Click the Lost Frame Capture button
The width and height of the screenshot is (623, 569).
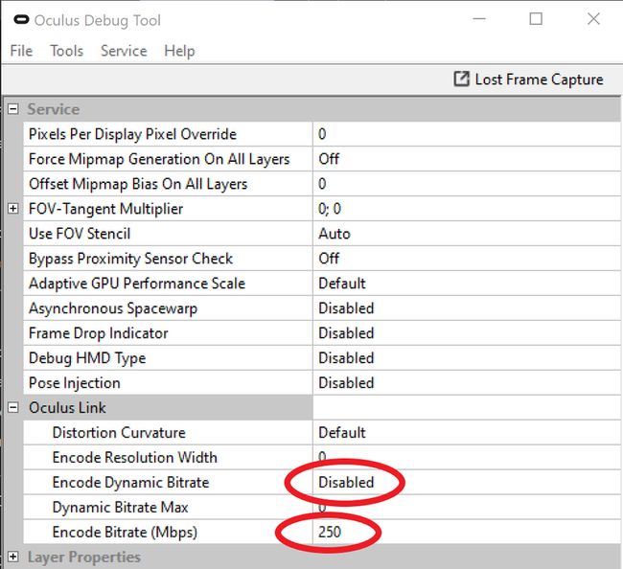click(528, 80)
